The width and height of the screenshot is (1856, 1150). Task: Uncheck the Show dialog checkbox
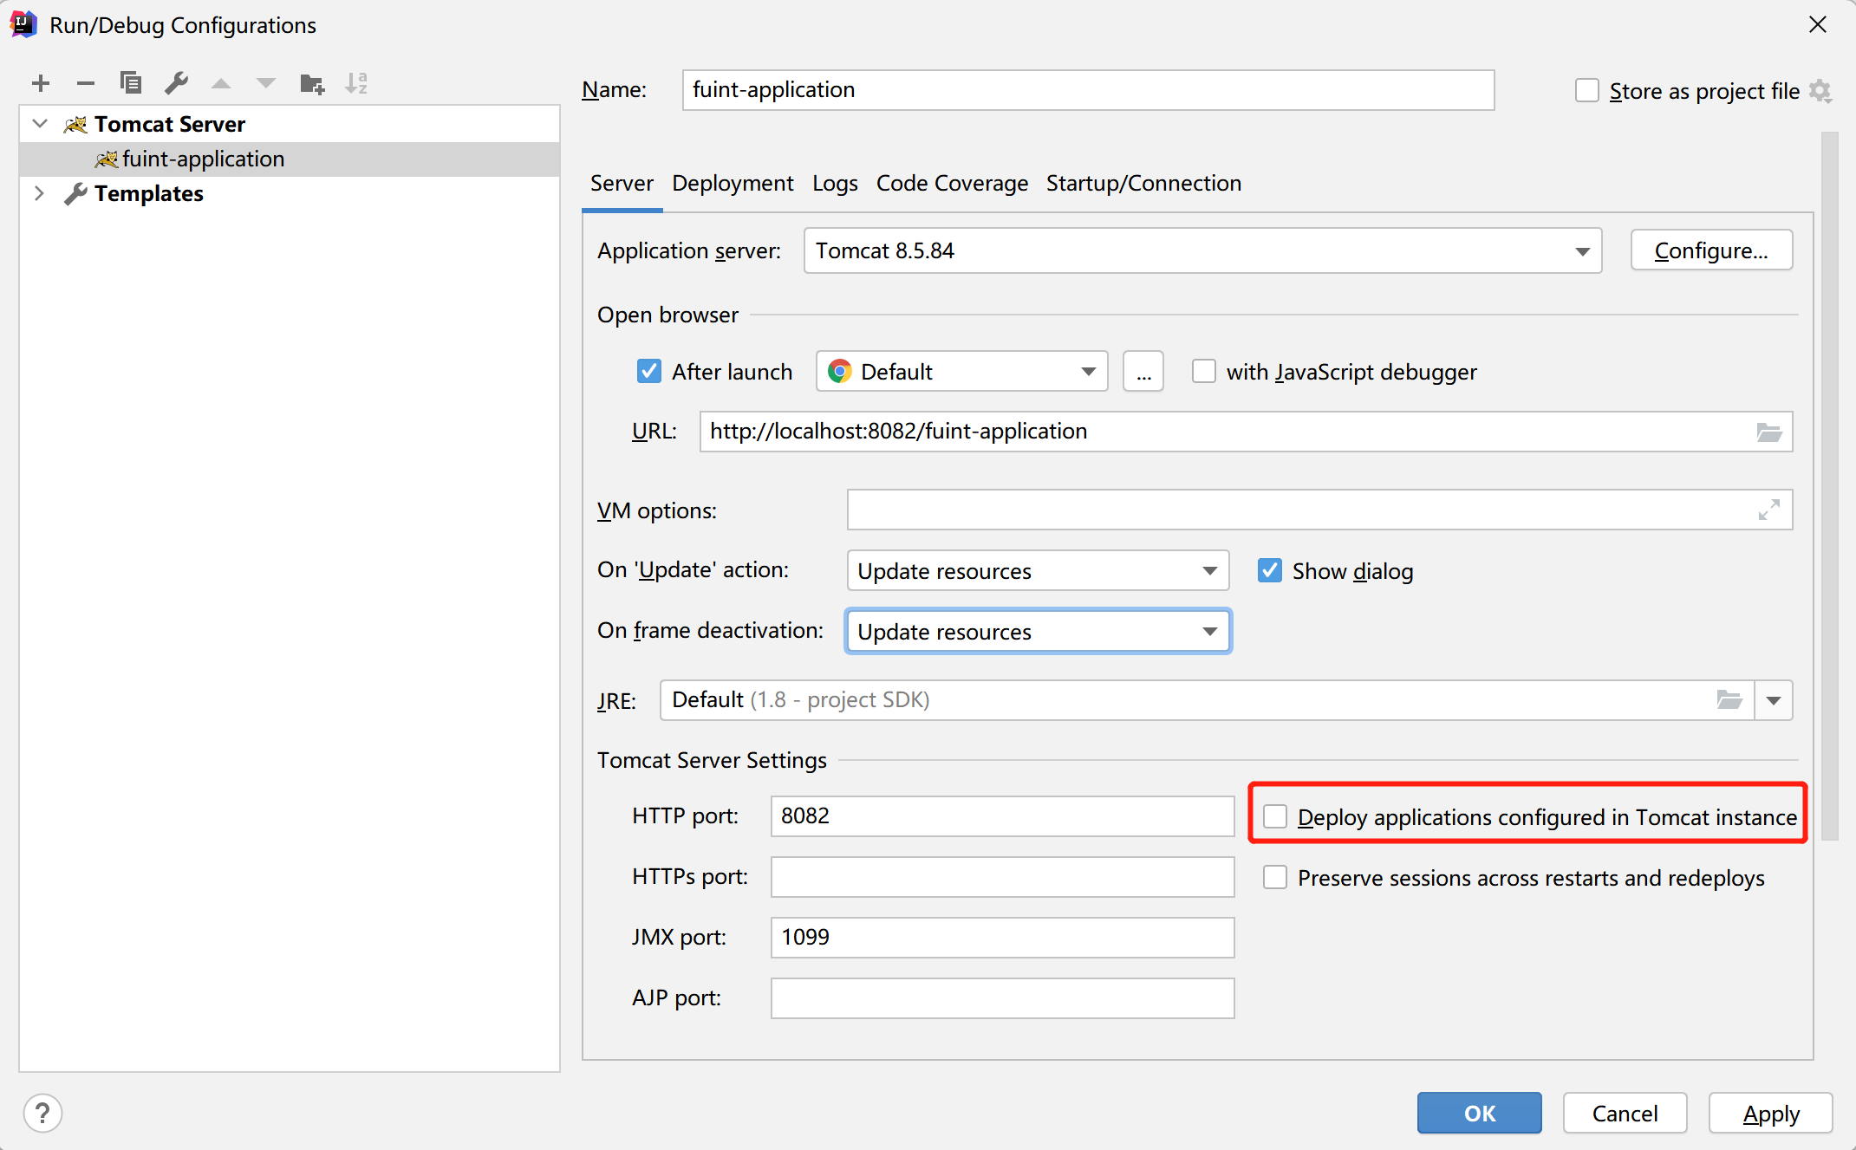tap(1269, 570)
